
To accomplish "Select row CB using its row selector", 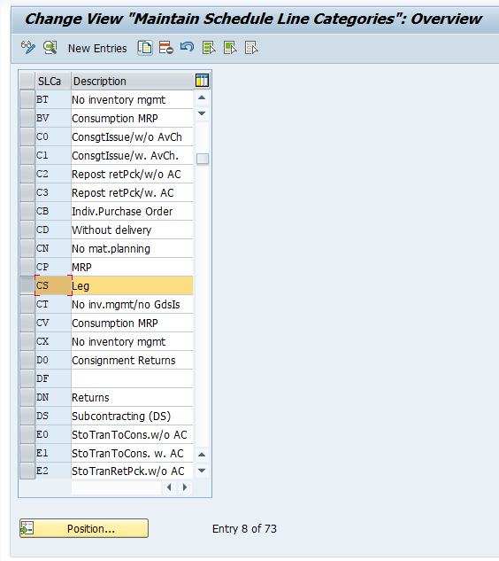I will [27, 211].
